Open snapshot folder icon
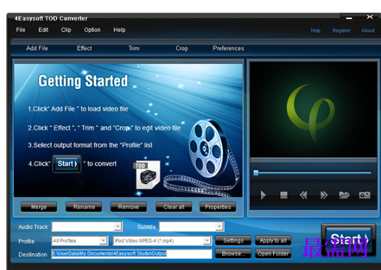The width and height of the screenshot is (381, 270). (x=344, y=195)
